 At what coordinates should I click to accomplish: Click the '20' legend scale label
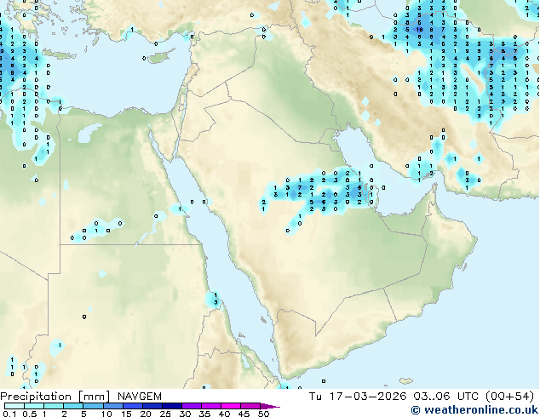146,414
